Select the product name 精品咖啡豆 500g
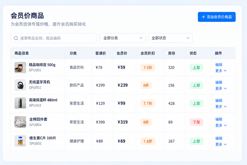Viewport: 247px width, 165px height. tap(42, 65)
